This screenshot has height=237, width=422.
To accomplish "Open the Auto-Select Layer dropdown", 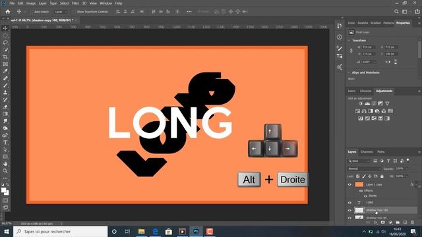I will tap(60, 12).
